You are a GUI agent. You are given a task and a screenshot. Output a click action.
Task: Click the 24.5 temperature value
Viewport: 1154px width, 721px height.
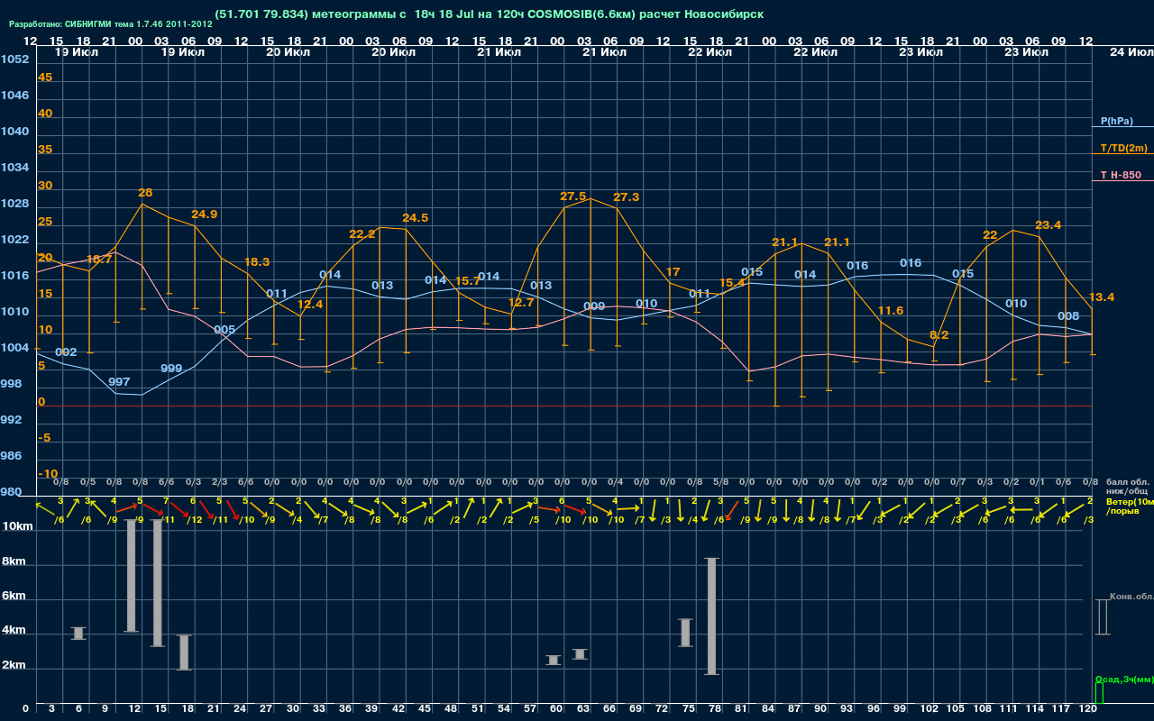[x=416, y=218]
